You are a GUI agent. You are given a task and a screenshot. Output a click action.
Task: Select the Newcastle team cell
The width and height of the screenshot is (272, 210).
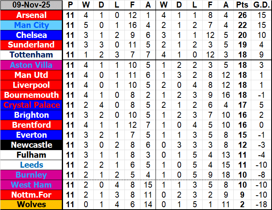[32, 145]
